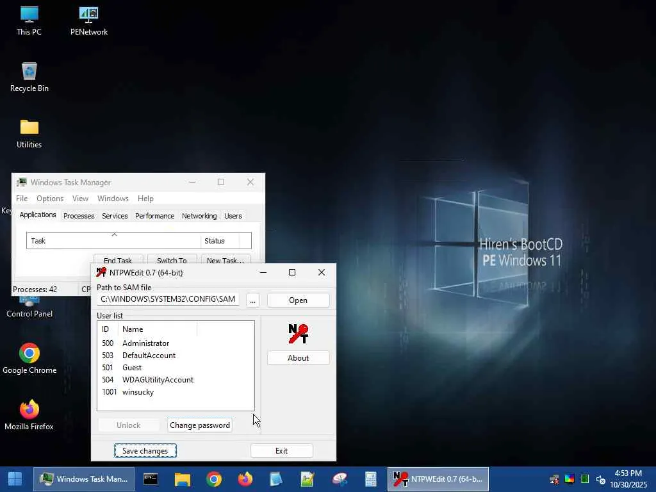Open Control Panel desktop icon
The height and width of the screenshot is (492, 656).
29,307
